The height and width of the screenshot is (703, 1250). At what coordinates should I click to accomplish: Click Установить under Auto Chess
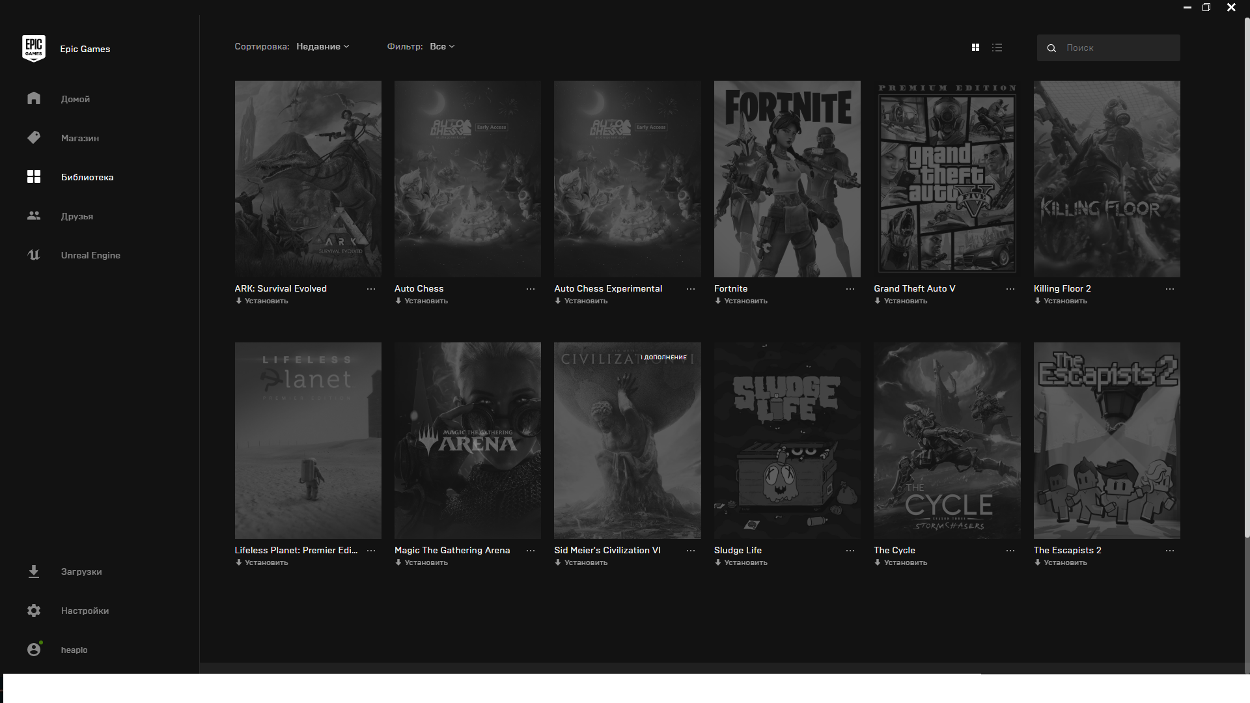(x=421, y=301)
